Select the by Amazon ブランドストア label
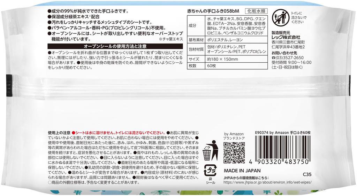The image size is (357, 196). click(234, 136)
